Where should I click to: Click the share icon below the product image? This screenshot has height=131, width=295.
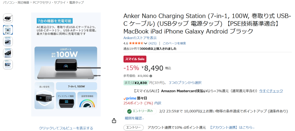(x=114, y=121)
